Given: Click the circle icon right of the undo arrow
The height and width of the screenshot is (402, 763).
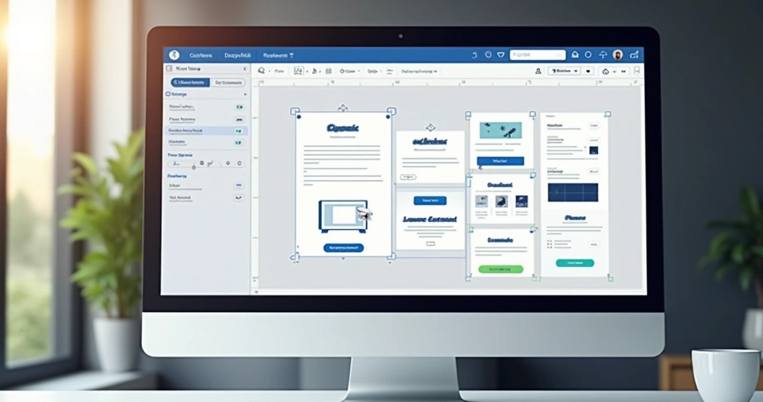Looking at the screenshot, I should (x=488, y=55).
